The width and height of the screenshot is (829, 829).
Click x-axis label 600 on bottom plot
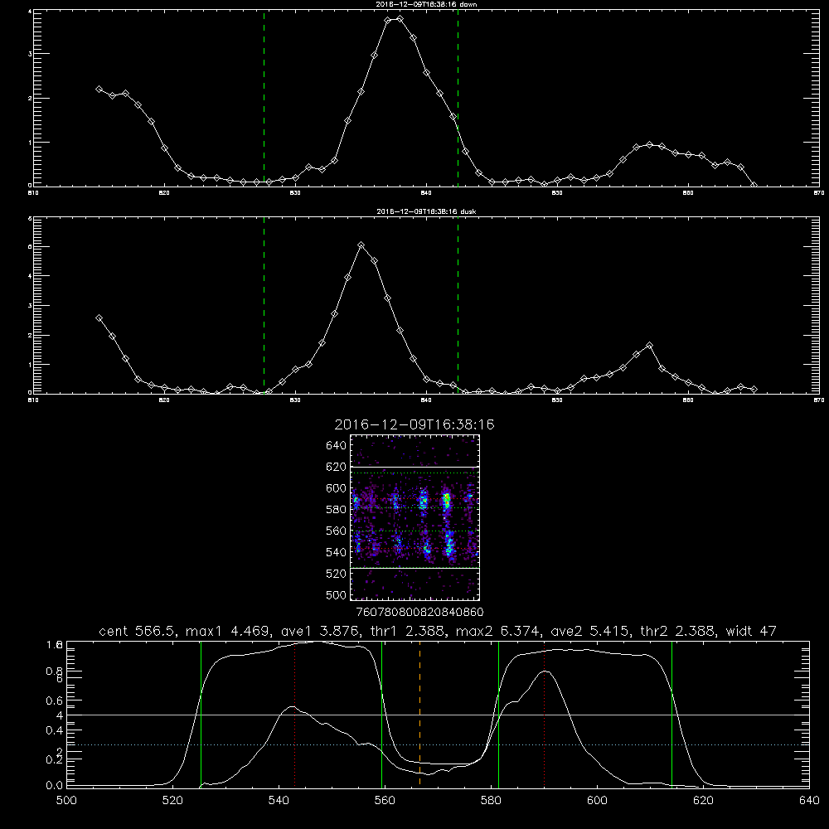tap(597, 800)
